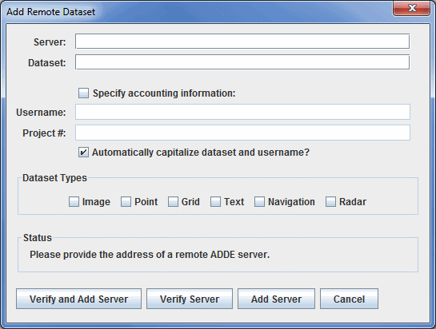Cancel the Add Remote Dataset dialog

point(349,299)
